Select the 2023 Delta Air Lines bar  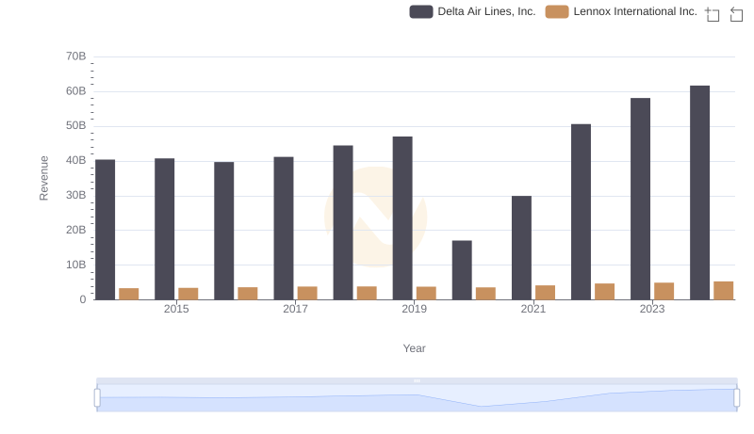(641, 200)
